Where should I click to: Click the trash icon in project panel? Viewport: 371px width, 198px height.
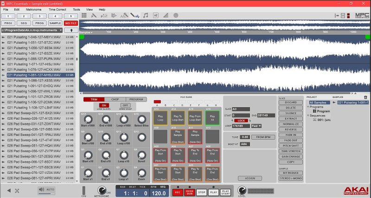tap(365, 97)
